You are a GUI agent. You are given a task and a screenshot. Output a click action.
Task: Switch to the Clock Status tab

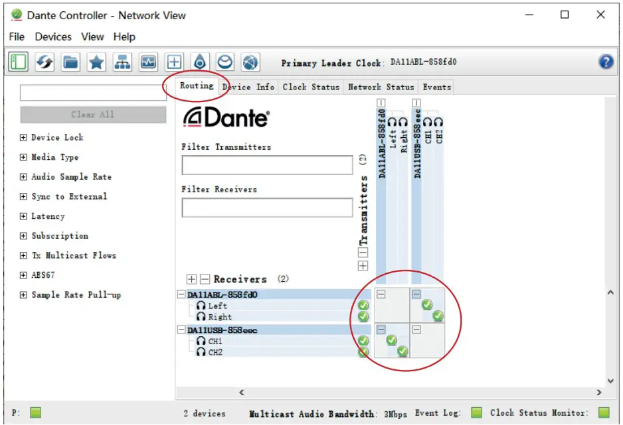311,87
